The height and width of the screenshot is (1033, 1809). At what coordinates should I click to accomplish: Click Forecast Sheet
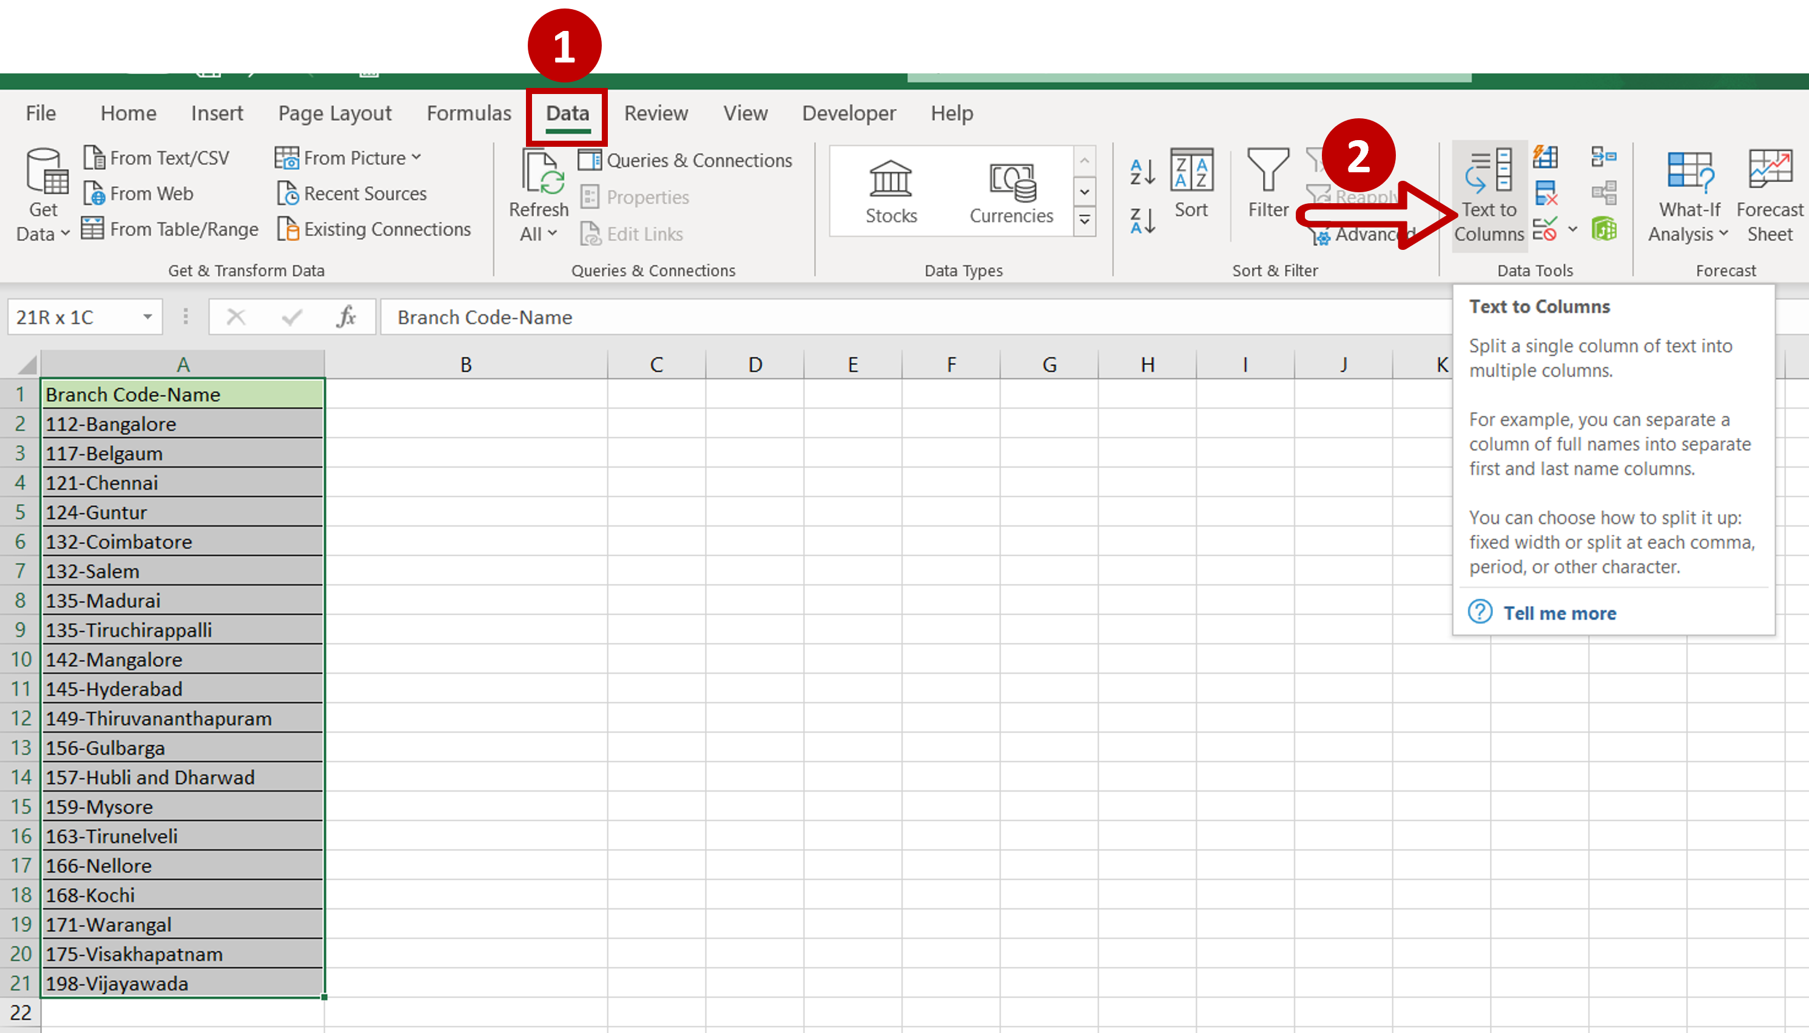pos(1770,195)
